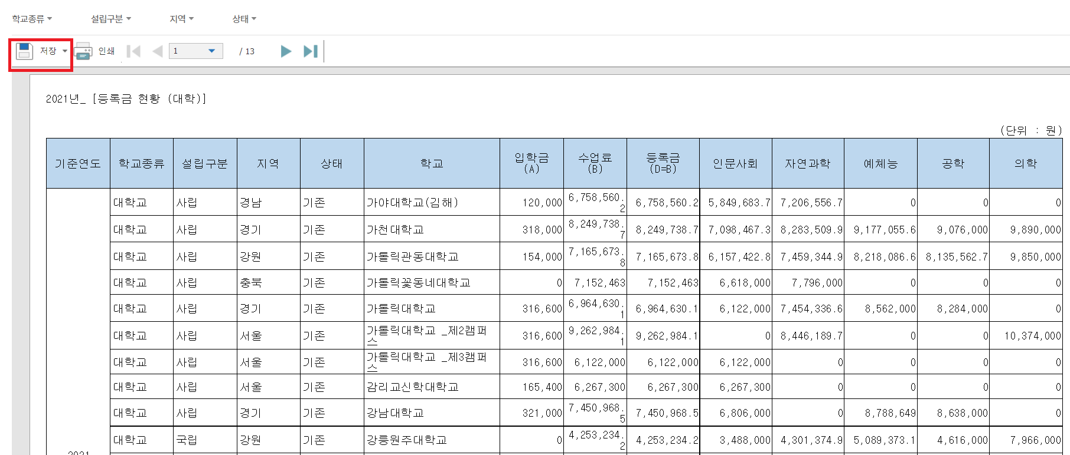Viewport: 1070px width, 455px height.
Task: Click the 수업료 (B) column header
Action: 595,163
